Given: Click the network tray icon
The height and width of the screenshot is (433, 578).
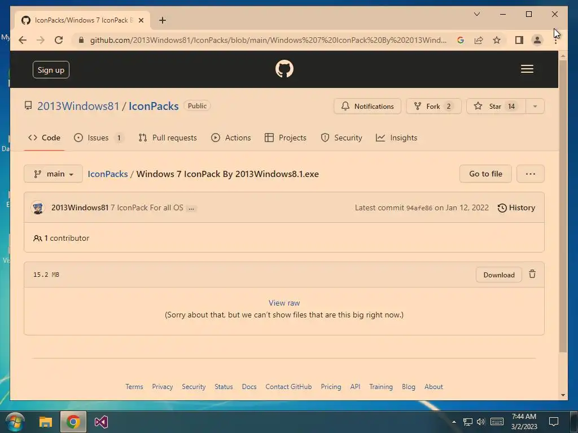Looking at the screenshot, I should 468,422.
